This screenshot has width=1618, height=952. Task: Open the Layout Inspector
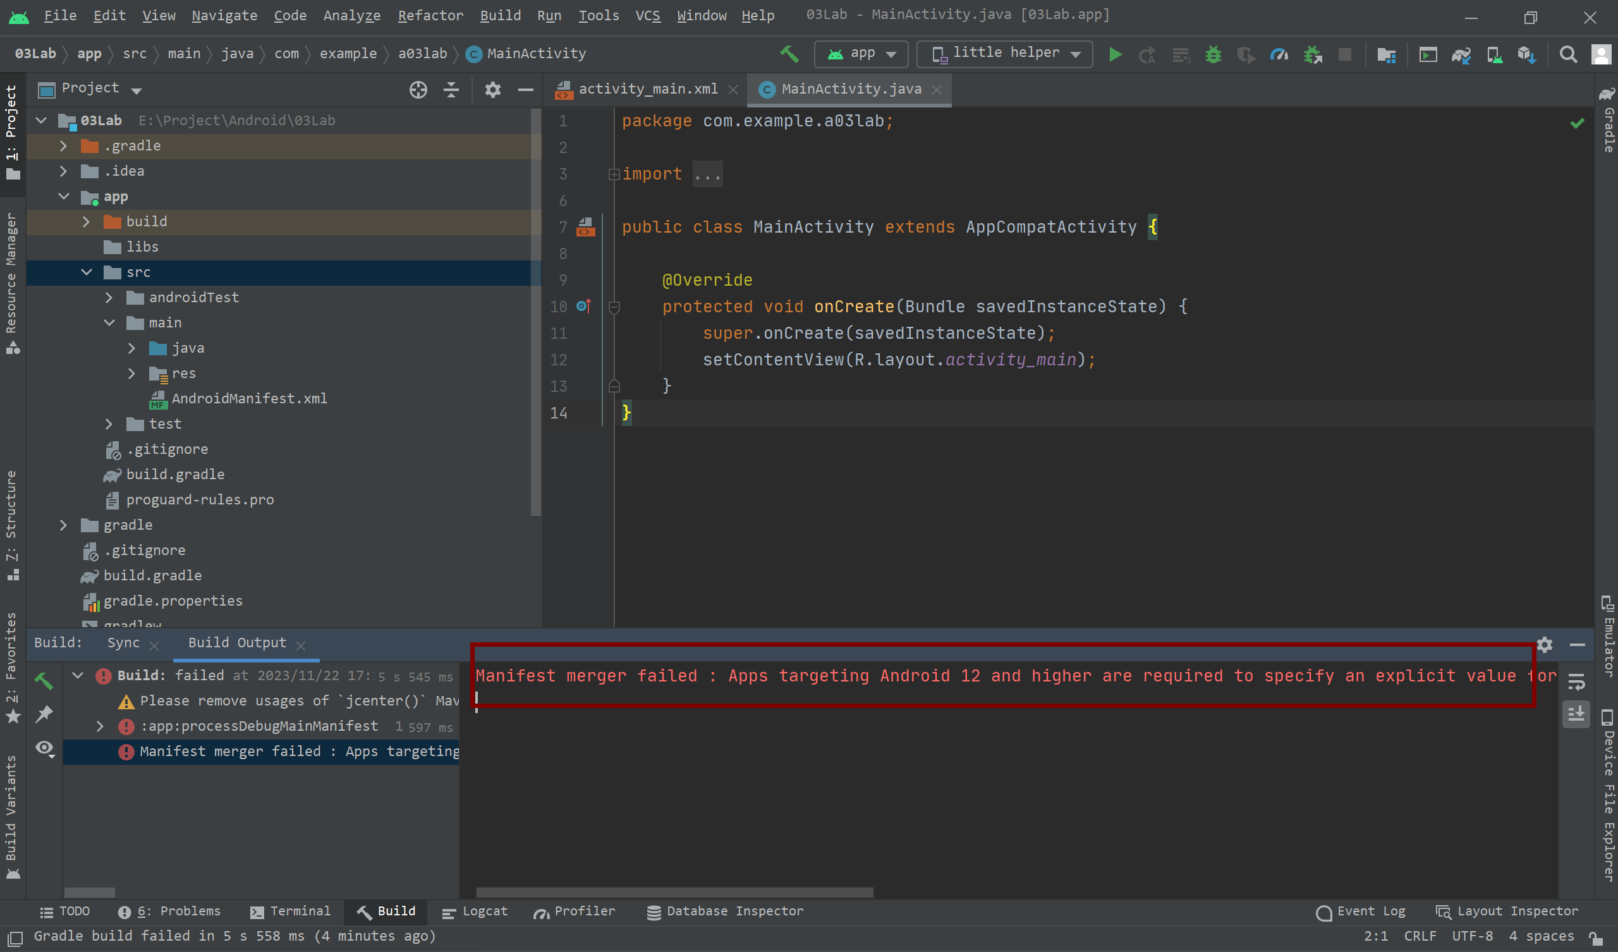(1507, 912)
